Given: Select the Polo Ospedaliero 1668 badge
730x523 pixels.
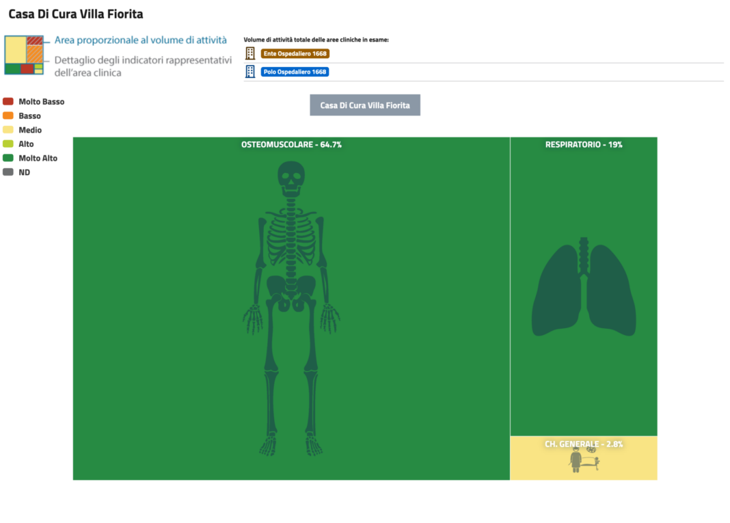Looking at the screenshot, I should tap(295, 72).
